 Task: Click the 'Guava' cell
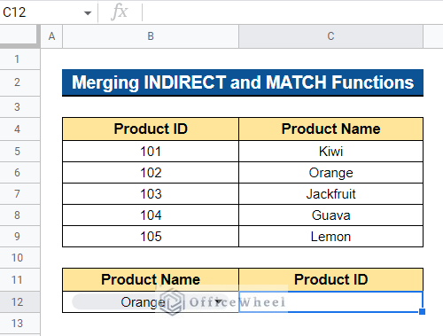(330, 215)
